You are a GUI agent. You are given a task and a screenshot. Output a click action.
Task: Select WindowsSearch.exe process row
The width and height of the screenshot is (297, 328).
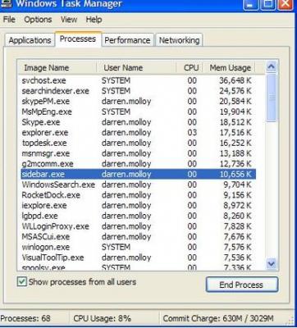tap(138, 184)
